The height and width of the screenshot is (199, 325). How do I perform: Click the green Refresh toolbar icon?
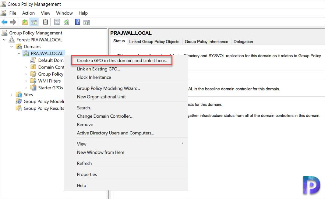point(66,22)
